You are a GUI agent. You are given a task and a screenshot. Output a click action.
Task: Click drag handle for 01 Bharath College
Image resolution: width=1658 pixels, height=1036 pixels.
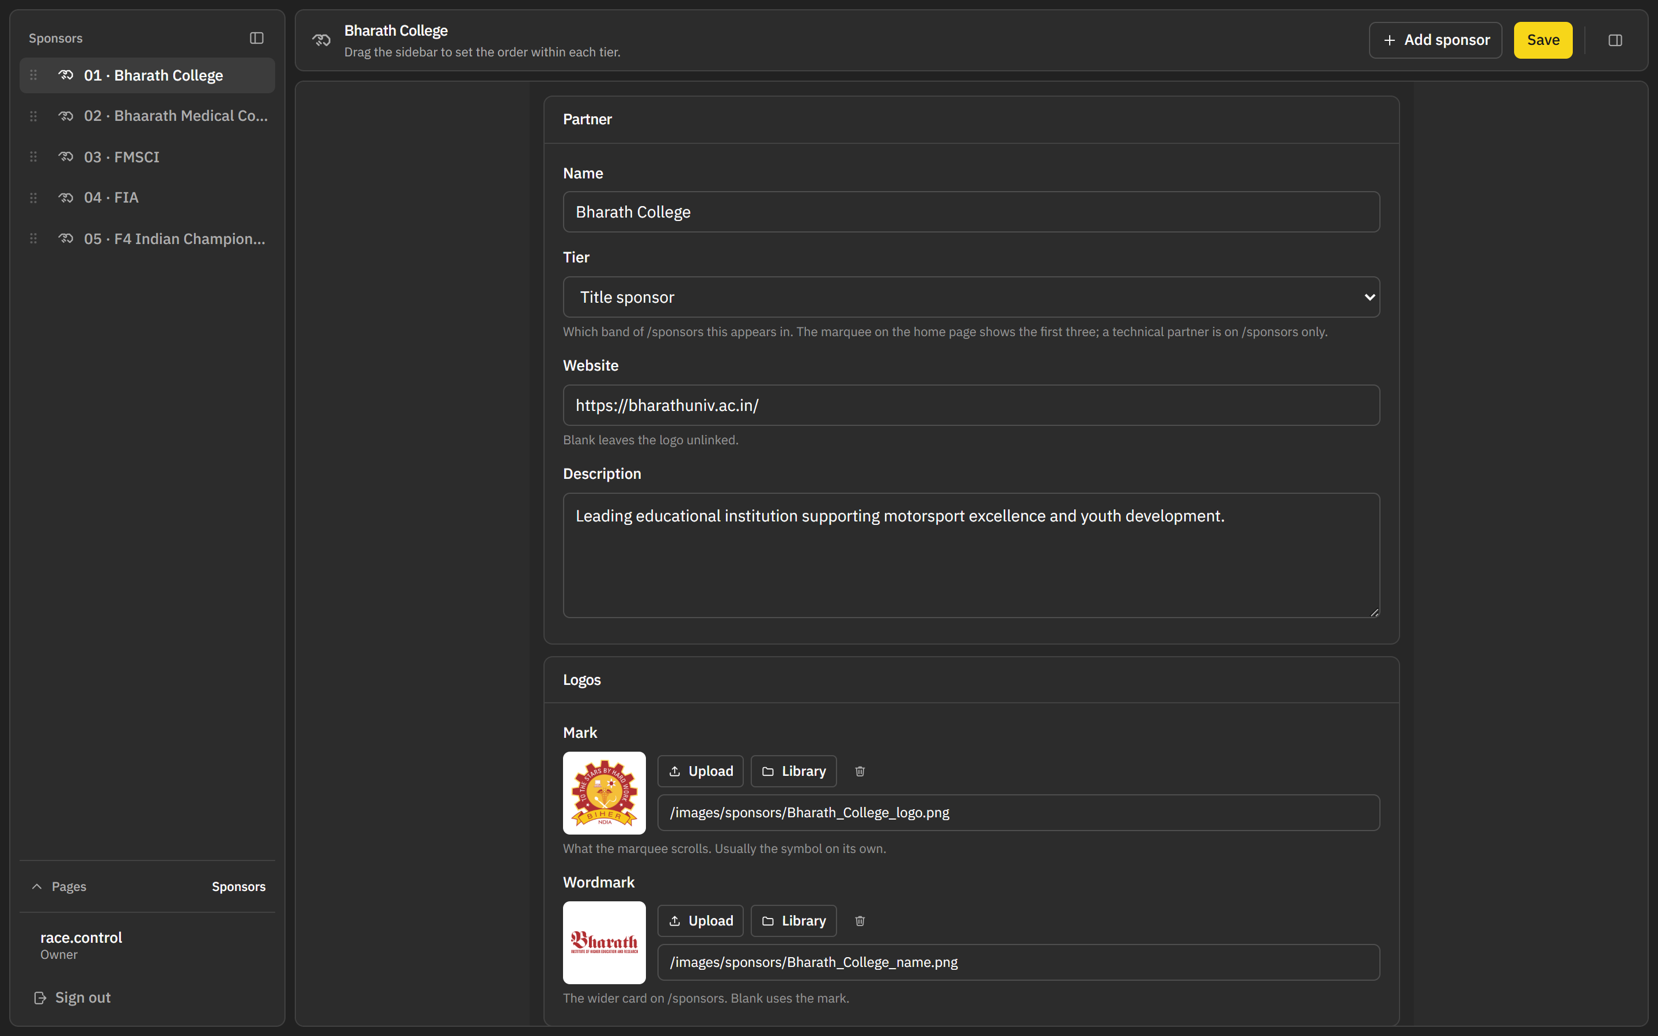33,75
